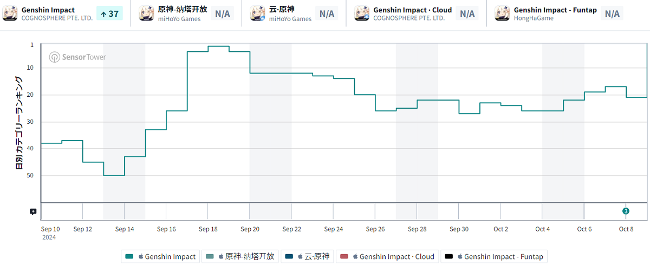Click the Sensor Tower watermark logo
The image size is (650, 266).
(77, 57)
